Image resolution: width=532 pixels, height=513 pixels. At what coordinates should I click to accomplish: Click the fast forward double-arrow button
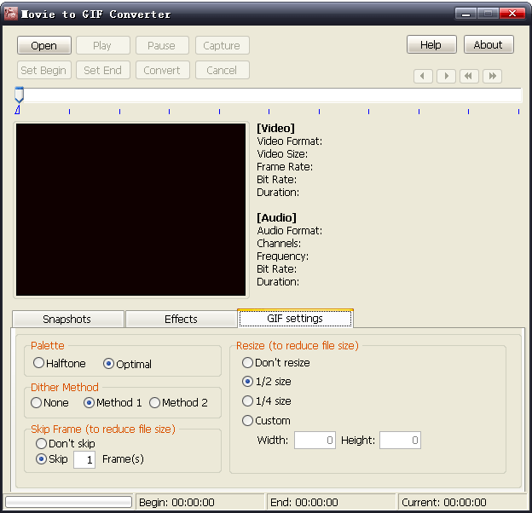[x=492, y=76]
